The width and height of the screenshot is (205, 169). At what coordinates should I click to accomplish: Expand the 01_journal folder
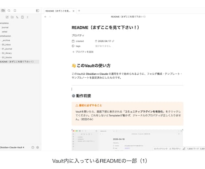tap(7, 49)
